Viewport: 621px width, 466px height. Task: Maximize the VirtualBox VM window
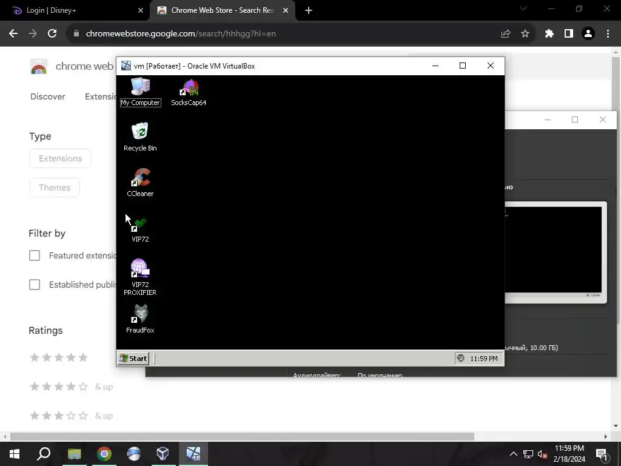(x=463, y=66)
